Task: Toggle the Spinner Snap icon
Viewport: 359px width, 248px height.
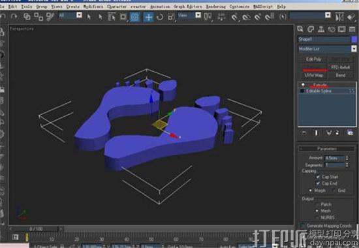Action: (x=270, y=16)
